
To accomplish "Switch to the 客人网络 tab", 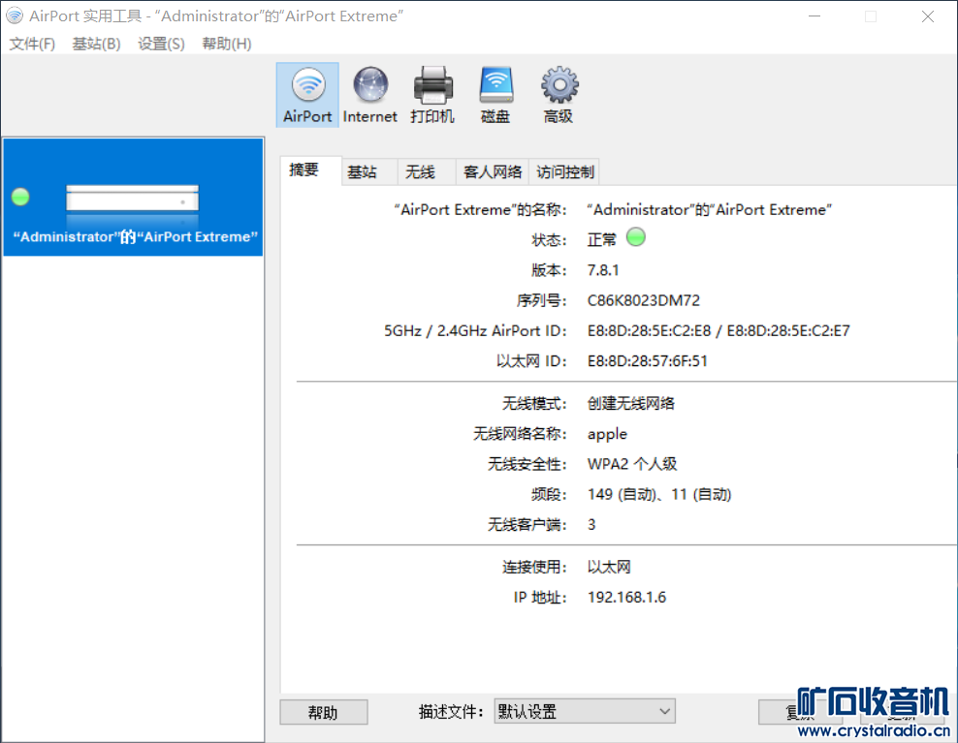I will (493, 172).
